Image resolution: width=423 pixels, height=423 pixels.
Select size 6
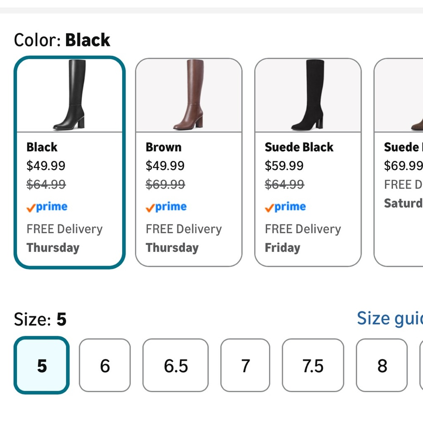[105, 365]
